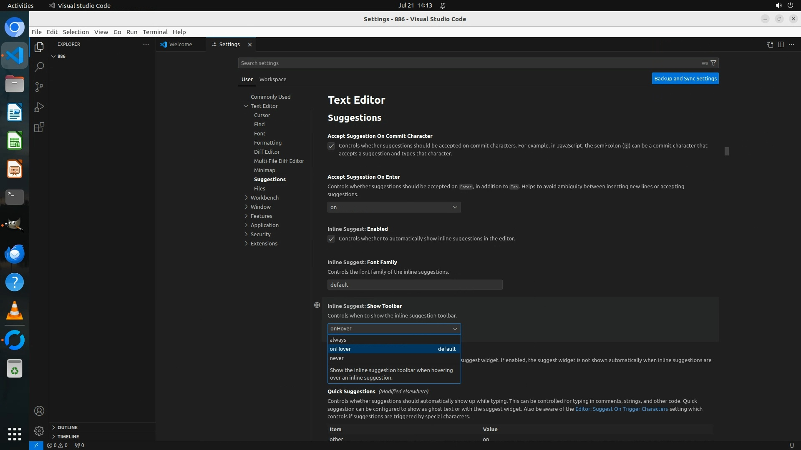The width and height of the screenshot is (801, 450).
Task: Switch to the Workspace settings tab
Action: [x=272, y=79]
